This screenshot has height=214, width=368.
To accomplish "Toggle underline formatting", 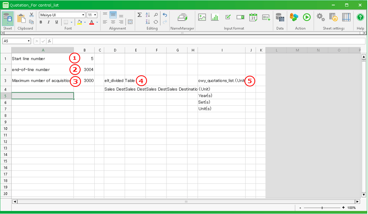I will click(56, 22).
